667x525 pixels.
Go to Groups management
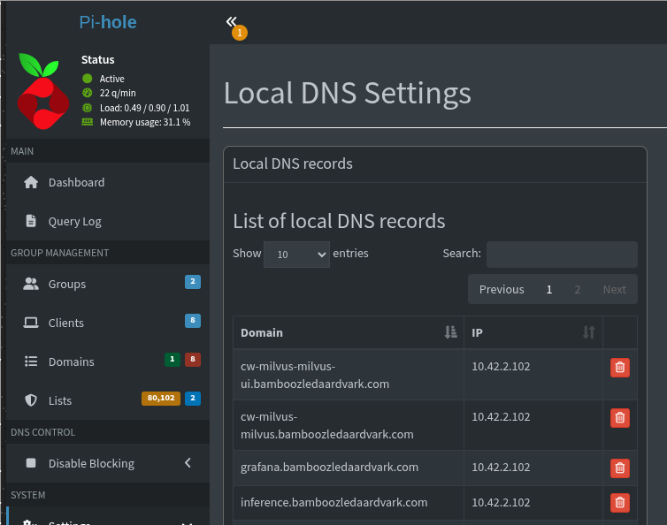(67, 284)
